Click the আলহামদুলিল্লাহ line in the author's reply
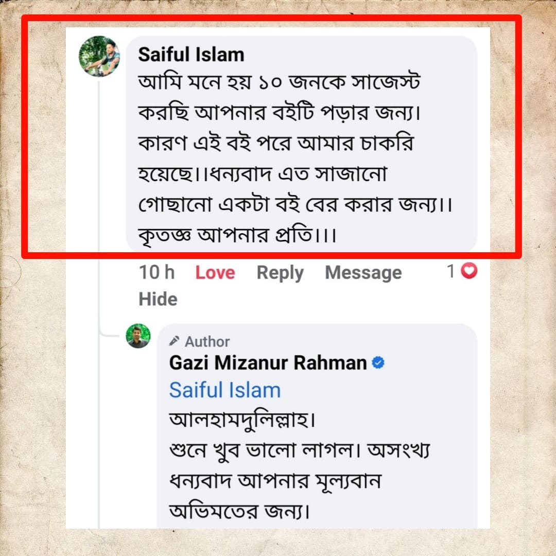Viewport: 556px width, 556px height. pos(242,420)
